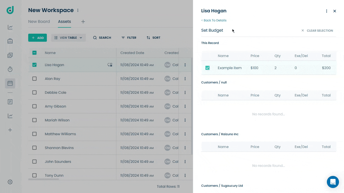Open the Search tool

(102, 38)
